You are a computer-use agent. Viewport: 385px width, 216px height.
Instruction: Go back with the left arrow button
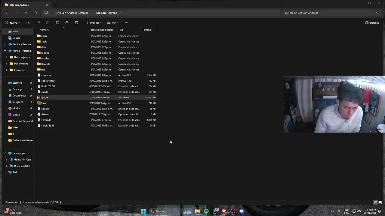coord(7,13)
